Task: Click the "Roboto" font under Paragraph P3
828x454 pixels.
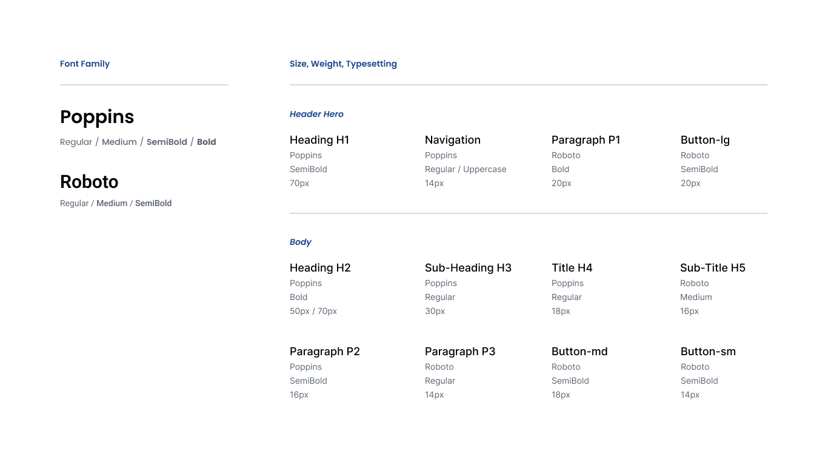Action: [x=439, y=367]
